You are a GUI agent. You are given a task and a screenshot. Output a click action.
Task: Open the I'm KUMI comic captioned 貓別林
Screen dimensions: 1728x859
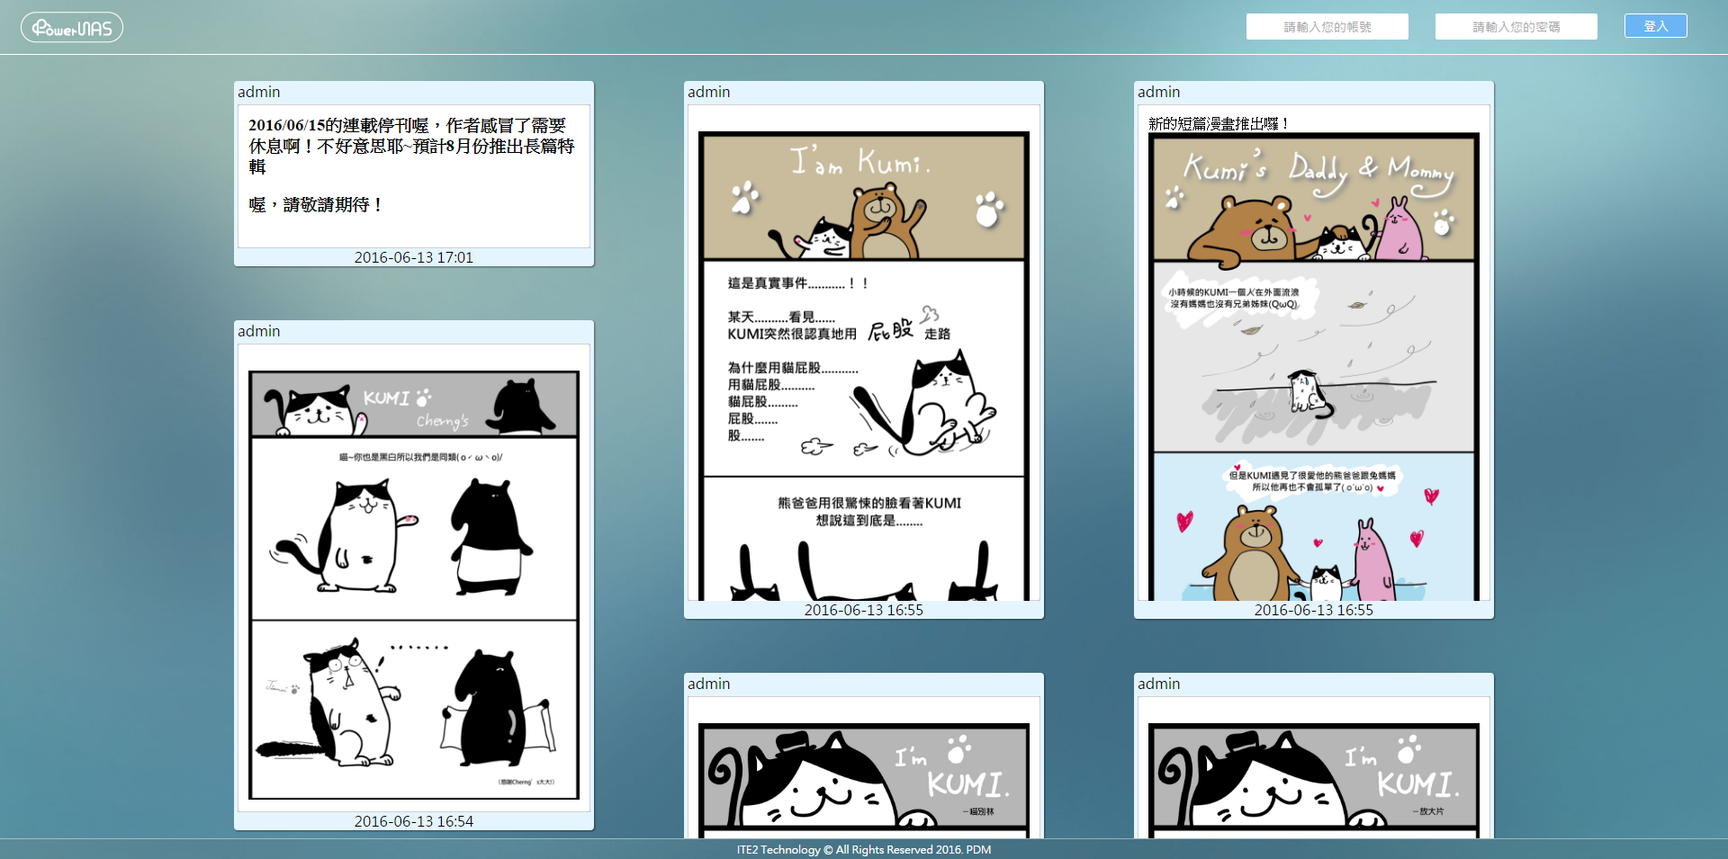pyautogui.click(x=864, y=781)
